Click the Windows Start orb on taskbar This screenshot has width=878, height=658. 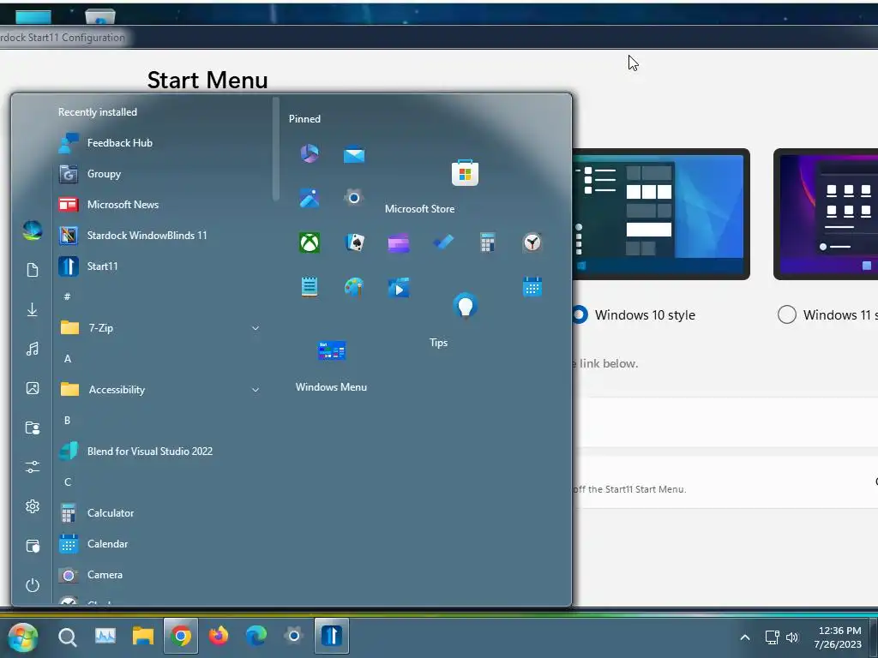[23, 637]
